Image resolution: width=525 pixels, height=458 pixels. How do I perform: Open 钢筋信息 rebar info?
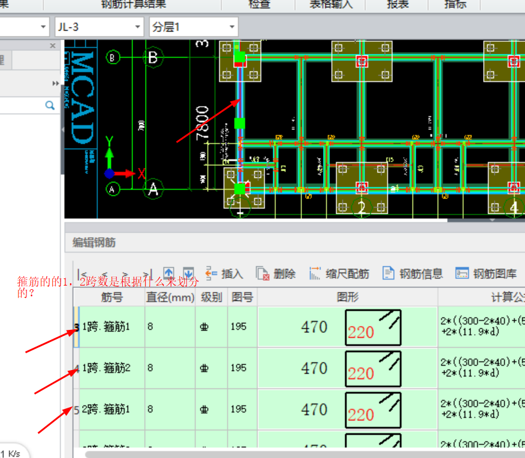[x=412, y=274]
